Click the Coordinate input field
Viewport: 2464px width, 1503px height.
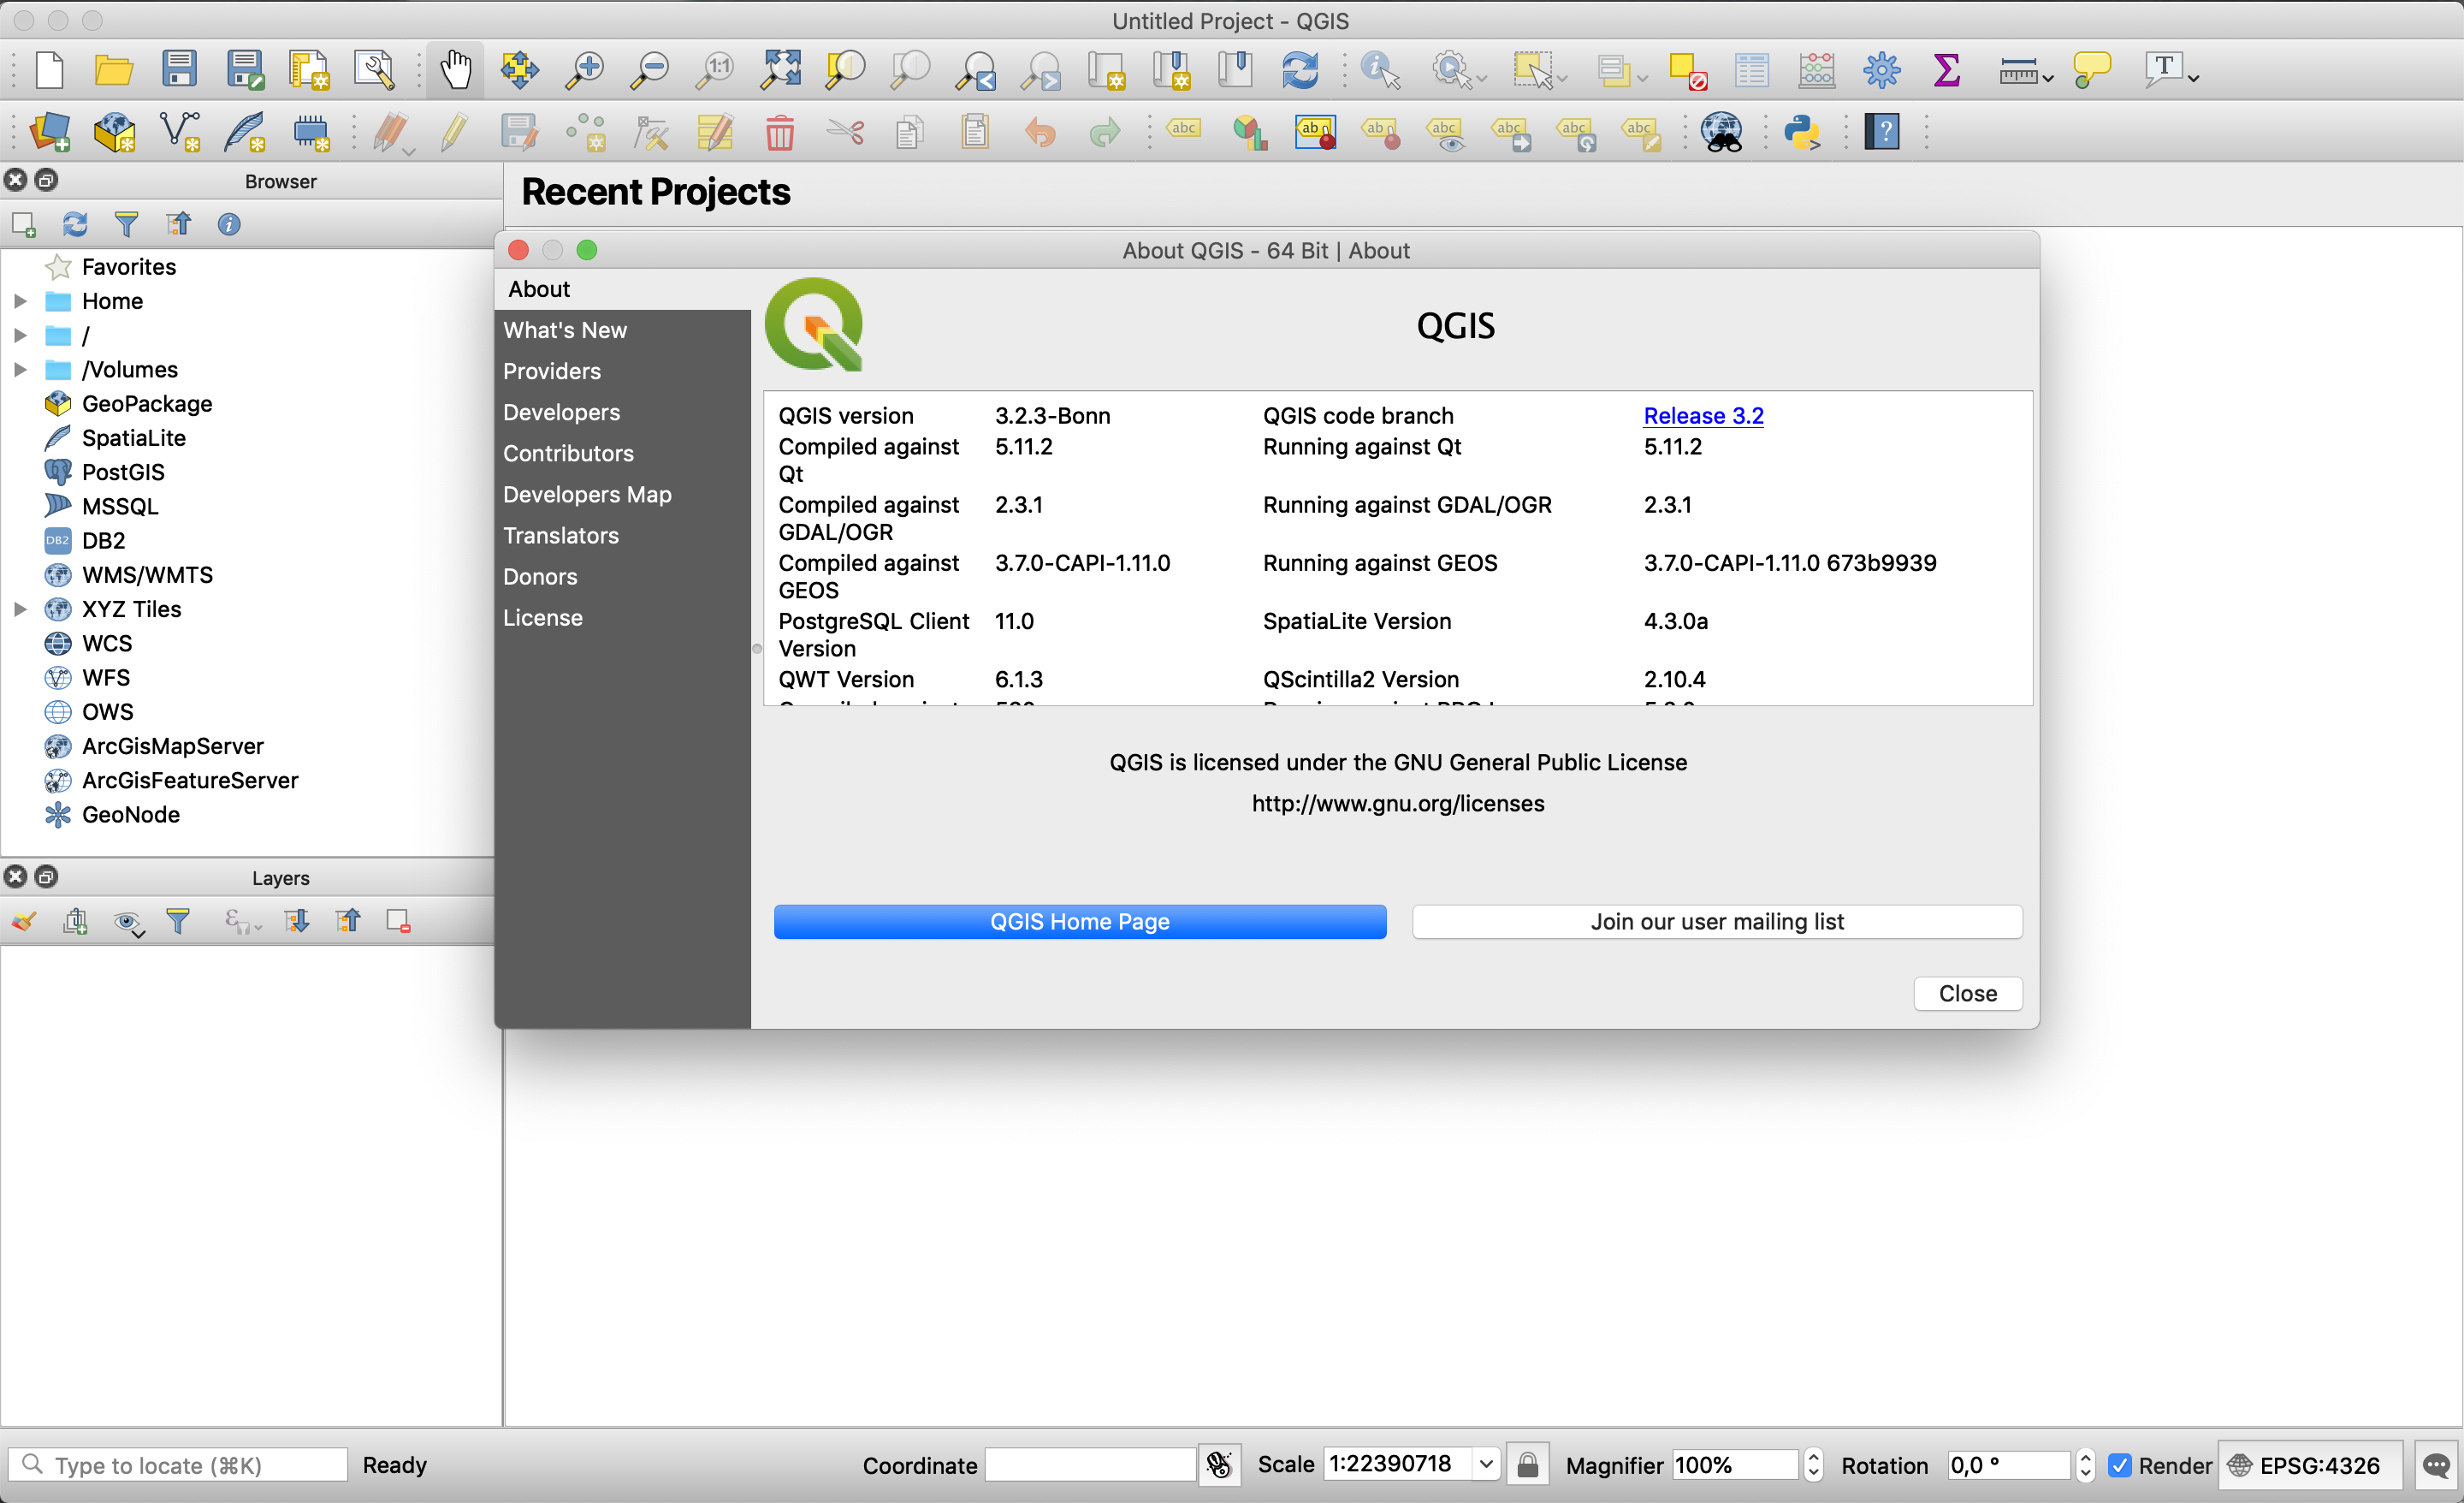click(1090, 1465)
